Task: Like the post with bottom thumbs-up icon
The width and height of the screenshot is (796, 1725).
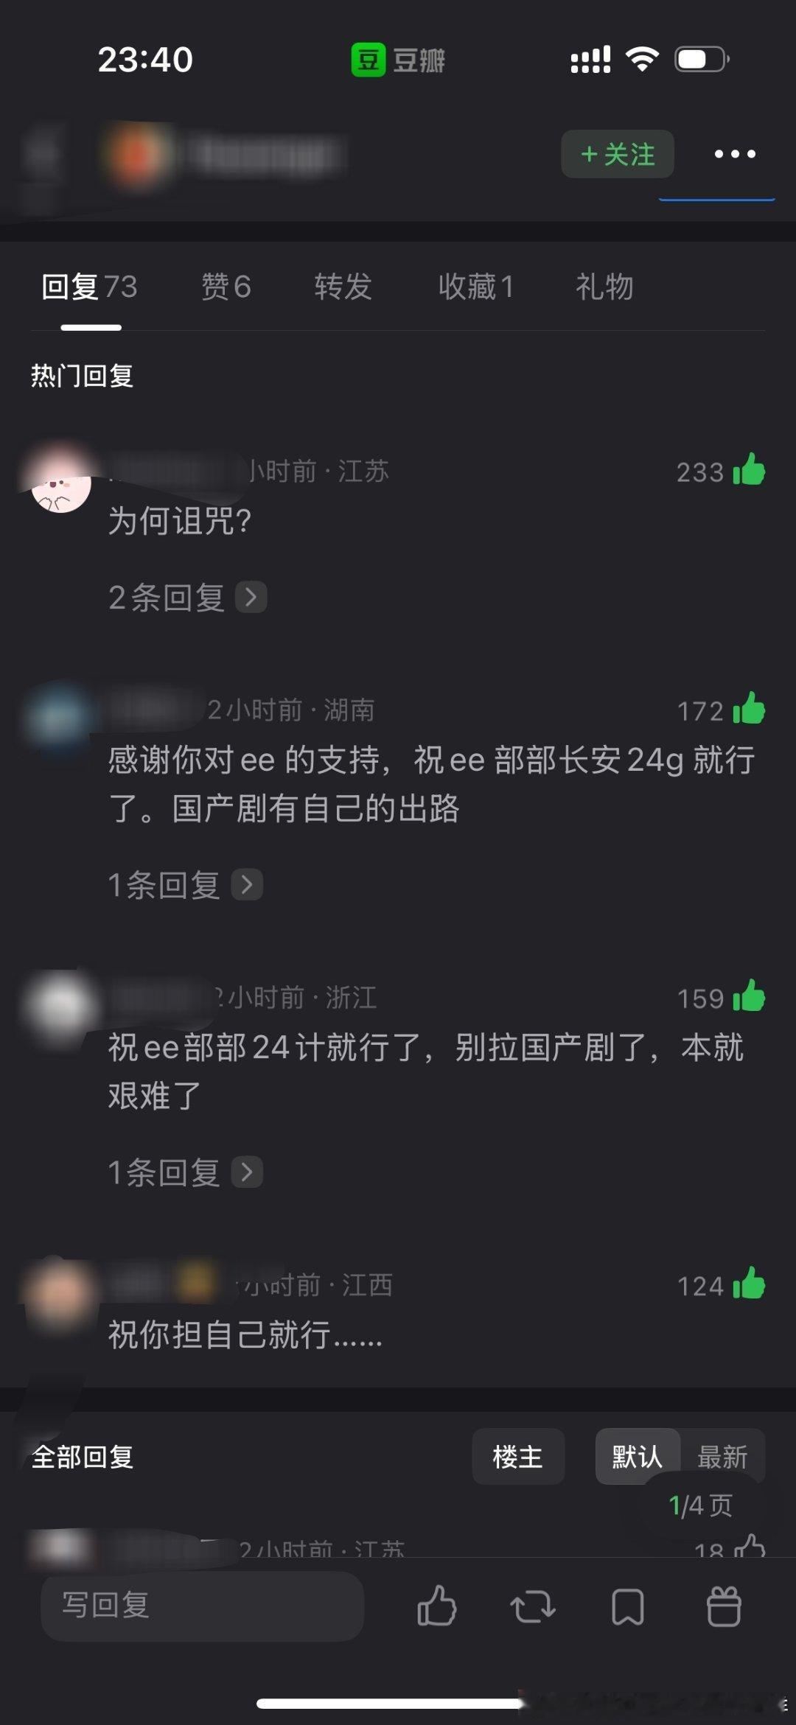Action: click(x=437, y=1606)
